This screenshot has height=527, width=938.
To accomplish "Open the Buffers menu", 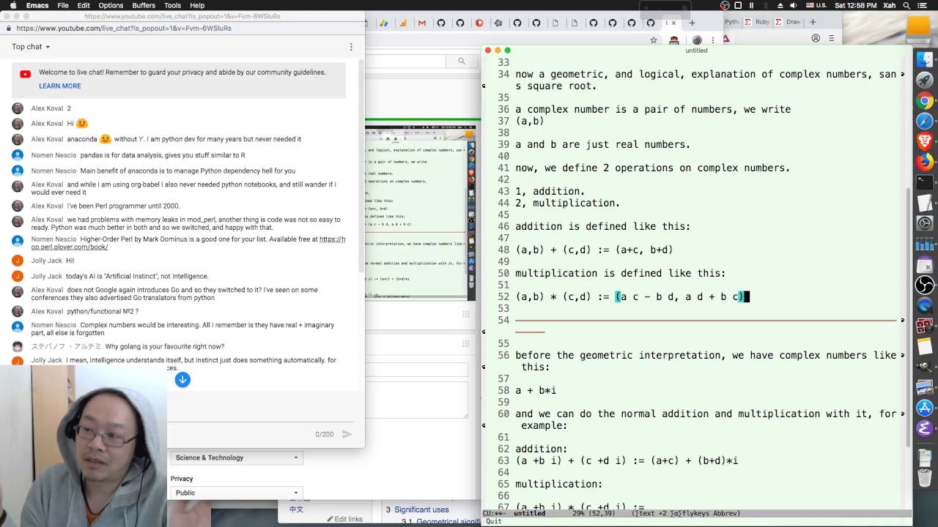I will pyautogui.click(x=143, y=5).
